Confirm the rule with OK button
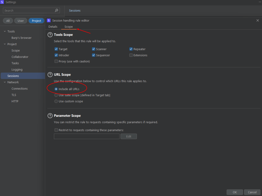The width and height of the screenshot is (262, 196). pyautogui.click(x=235, y=192)
